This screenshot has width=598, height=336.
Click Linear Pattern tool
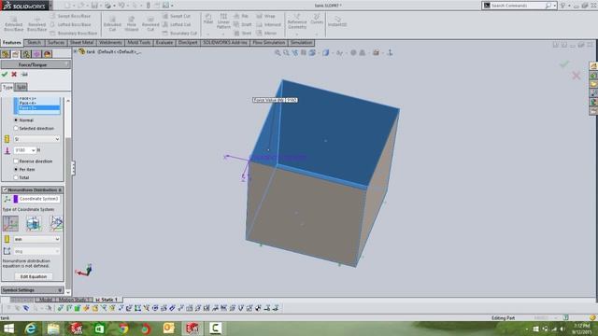(223, 21)
